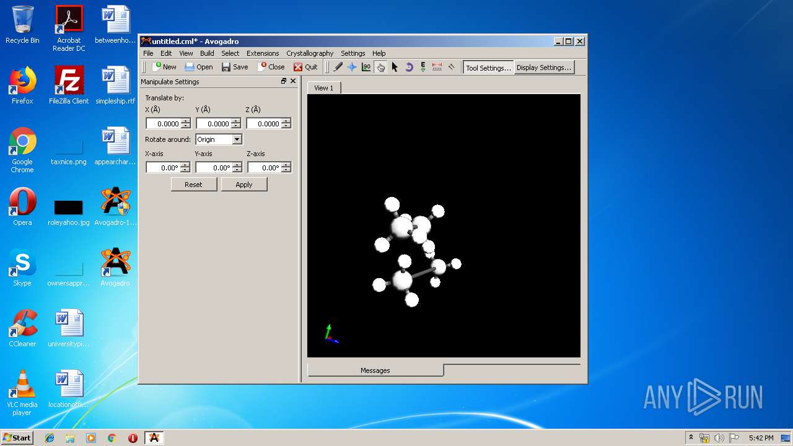Open Internet Explorer from taskbar
The image size is (793, 446).
(x=50, y=437)
